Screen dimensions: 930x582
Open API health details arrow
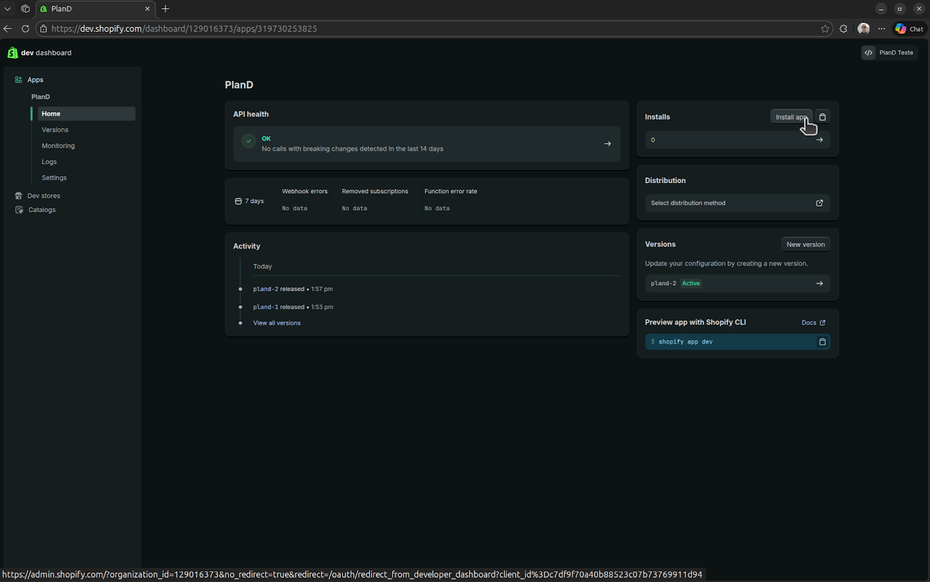pyautogui.click(x=607, y=144)
